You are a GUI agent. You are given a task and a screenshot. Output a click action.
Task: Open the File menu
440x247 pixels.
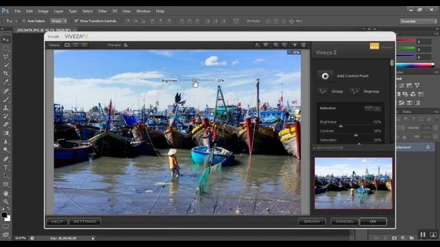click(x=18, y=11)
